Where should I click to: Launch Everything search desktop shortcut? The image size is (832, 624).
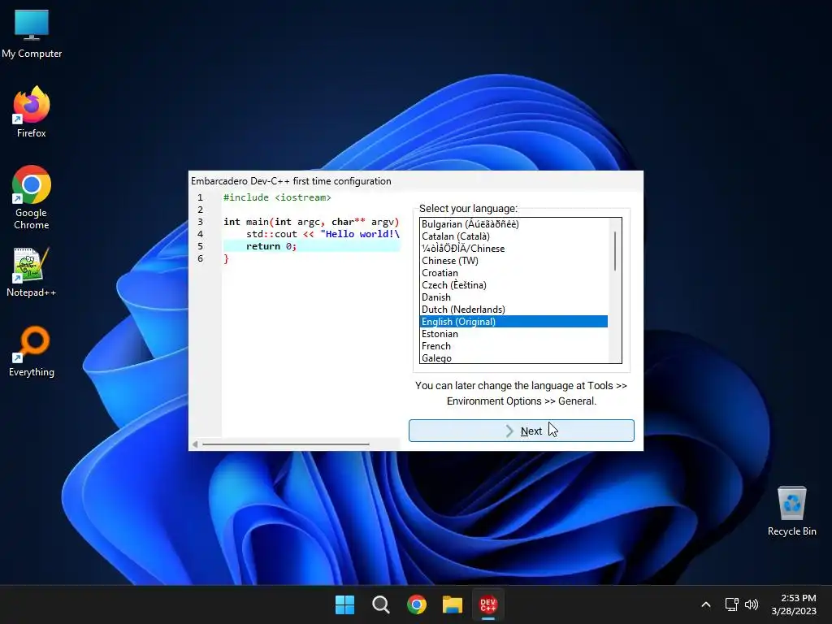32,351
